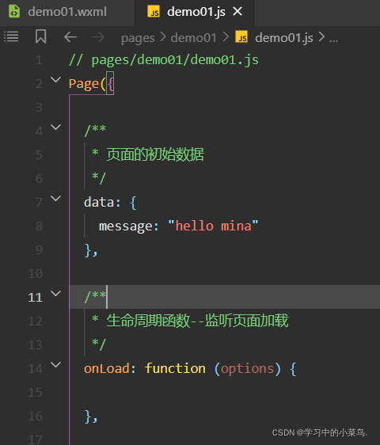
Task: Collapse the comment block at line 4
Action: (x=55, y=127)
